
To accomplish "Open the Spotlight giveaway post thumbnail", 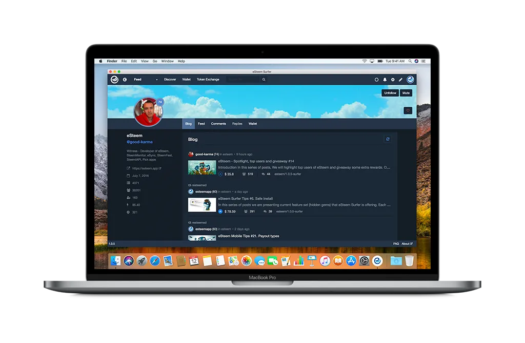I will (202, 167).
